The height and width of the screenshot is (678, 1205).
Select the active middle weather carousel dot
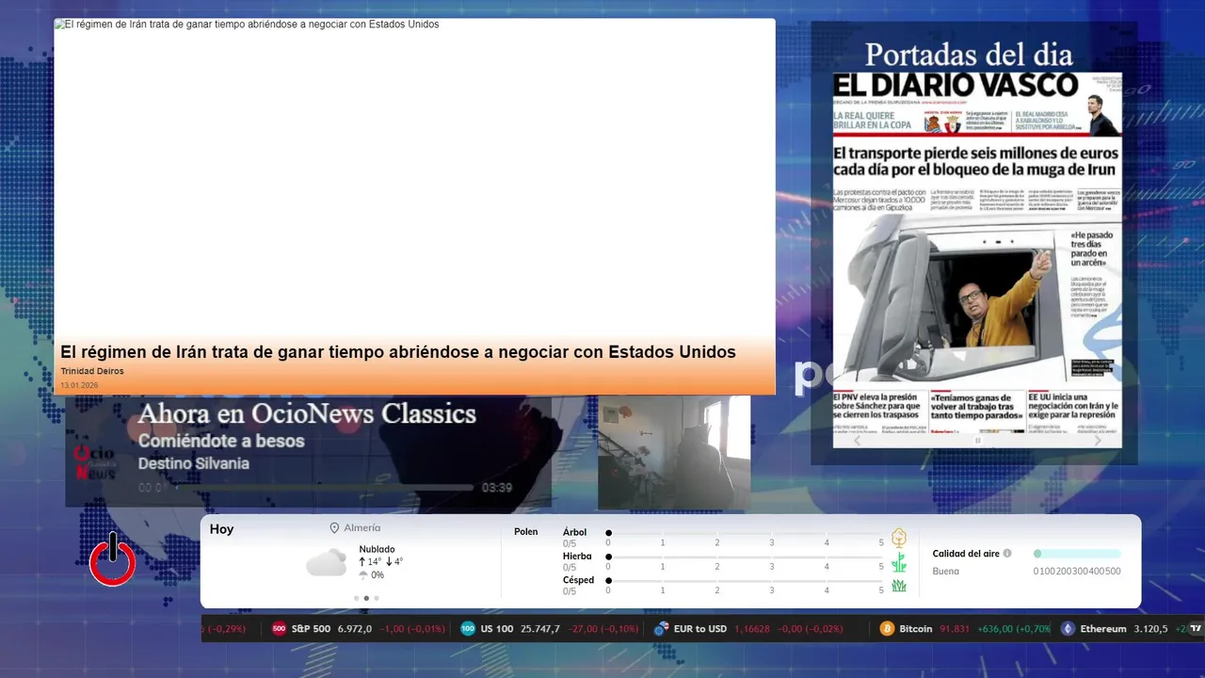click(x=366, y=598)
